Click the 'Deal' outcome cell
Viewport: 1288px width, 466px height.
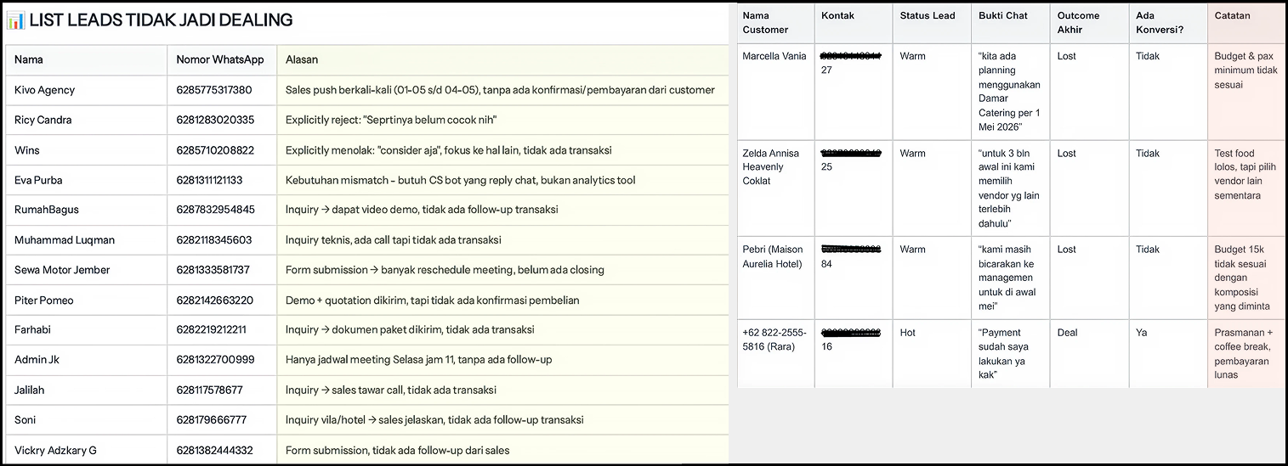pyautogui.click(x=1089, y=354)
